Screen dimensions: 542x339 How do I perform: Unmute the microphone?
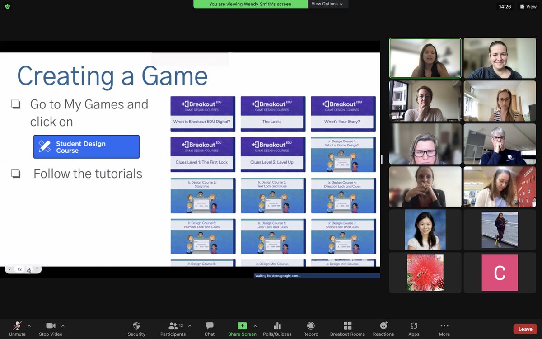click(17, 329)
